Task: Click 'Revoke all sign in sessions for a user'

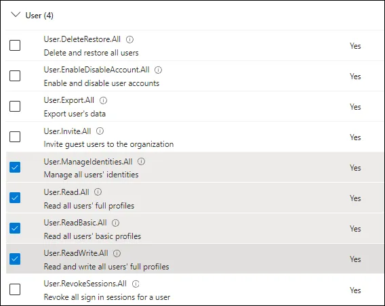Action: (107, 297)
